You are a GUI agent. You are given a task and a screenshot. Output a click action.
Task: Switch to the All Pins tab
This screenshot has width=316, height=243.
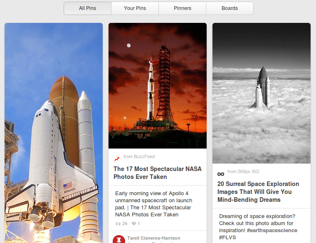coord(87,8)
